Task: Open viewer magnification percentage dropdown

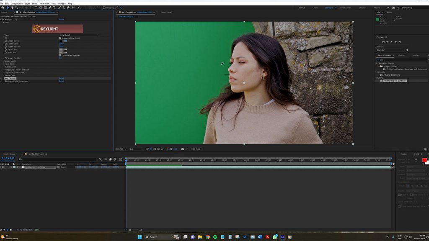Action: pyautogui.click(x=121, y=149)
